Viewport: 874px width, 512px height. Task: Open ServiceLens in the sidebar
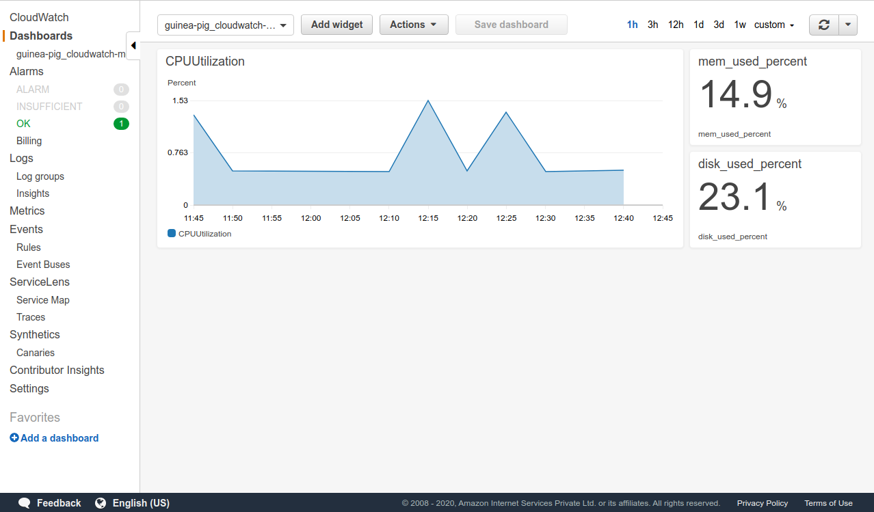(x=40, y=282)
